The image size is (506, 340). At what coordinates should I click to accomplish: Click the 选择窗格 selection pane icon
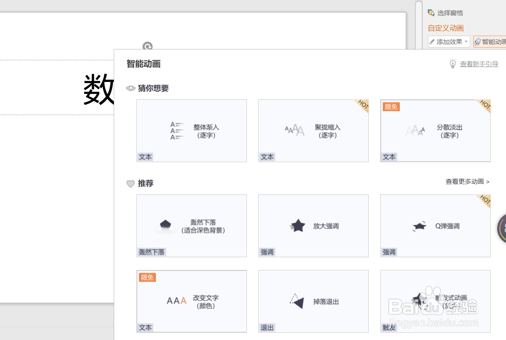432,13
